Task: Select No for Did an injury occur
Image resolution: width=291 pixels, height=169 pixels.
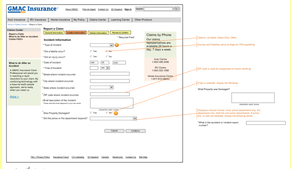Action: [107, 56]
